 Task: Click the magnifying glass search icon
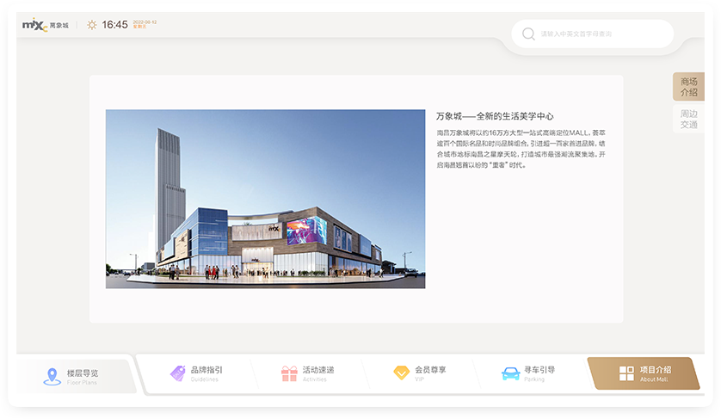point(528,34)
